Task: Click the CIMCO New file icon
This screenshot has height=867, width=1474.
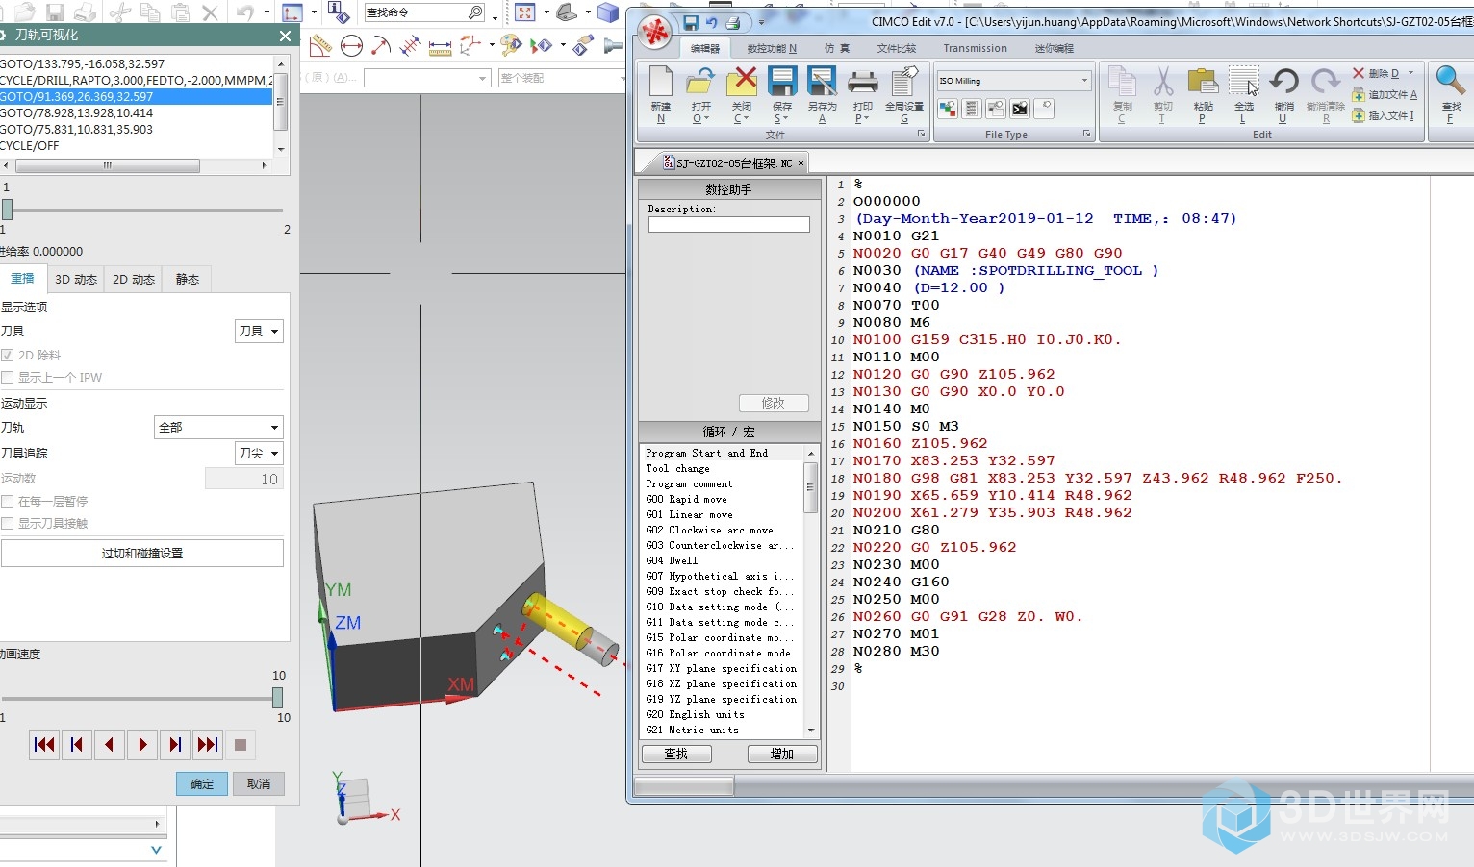Action: (660, 83)
